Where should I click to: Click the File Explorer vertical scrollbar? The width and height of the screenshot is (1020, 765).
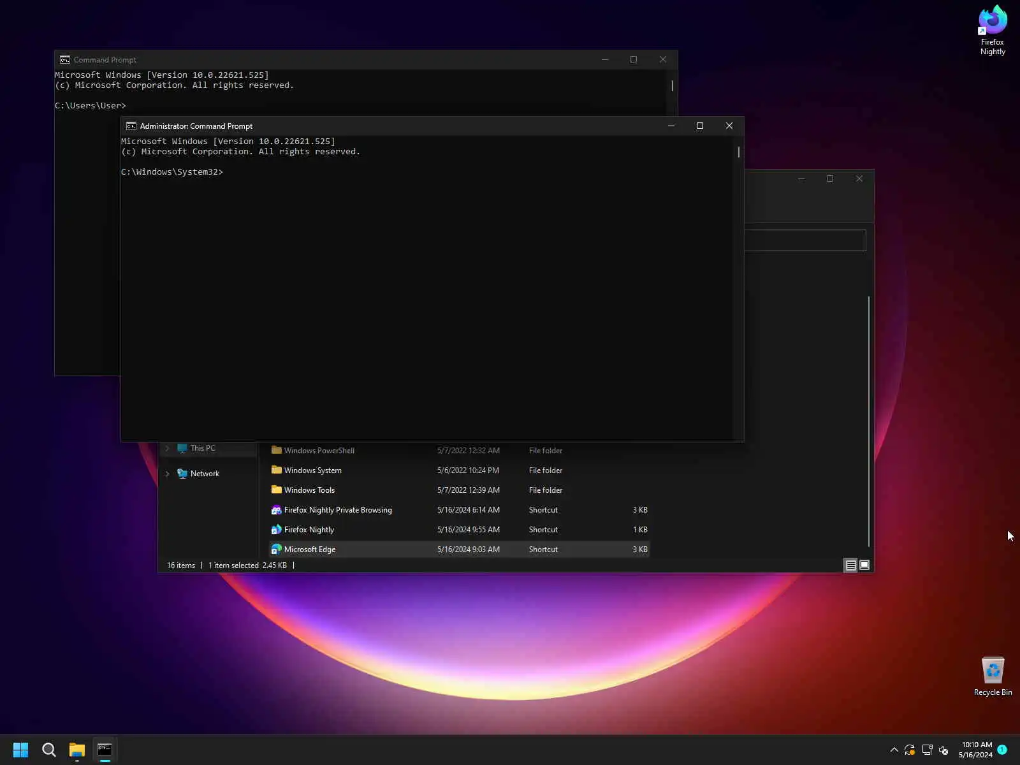869,421
